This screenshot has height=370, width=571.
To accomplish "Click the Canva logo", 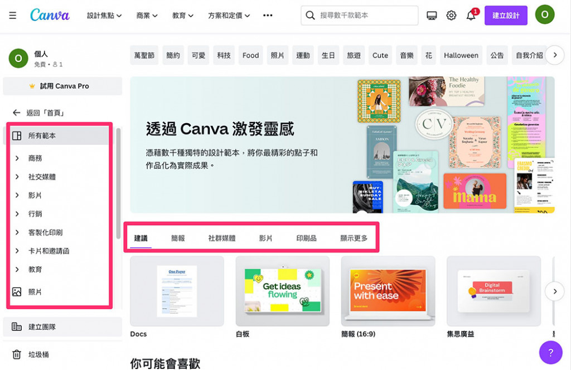I will [x=50, y=15].
